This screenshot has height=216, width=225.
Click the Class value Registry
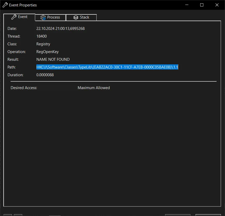pos(43,44)
